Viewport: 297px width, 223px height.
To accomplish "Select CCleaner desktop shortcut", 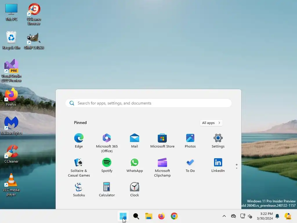I will 11,154.
